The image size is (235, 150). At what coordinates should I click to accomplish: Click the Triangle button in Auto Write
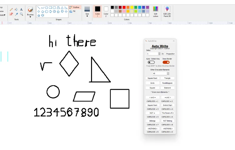pos(167,78)
